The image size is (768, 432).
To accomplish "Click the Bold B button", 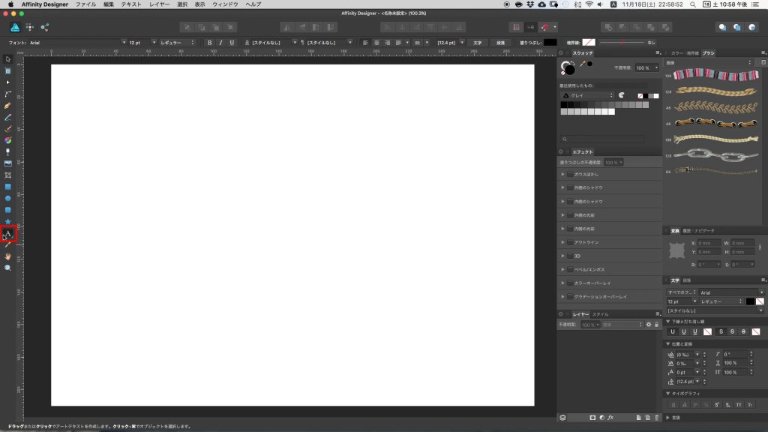I will click(210, 43).
